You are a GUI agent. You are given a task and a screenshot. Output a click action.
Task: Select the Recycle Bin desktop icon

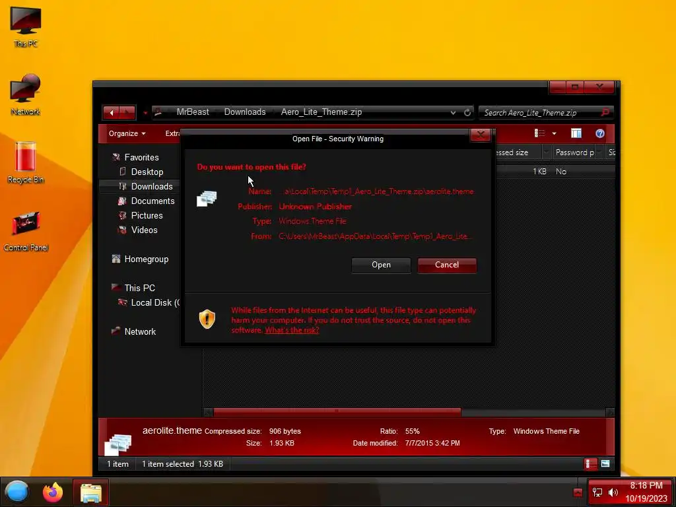click(26, 162)
